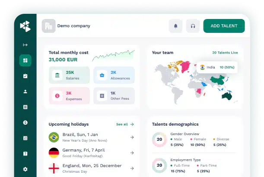Viewport: 264px width, 177px height.
Task: Click the Germany flag icon
Action: pos(54,153)
